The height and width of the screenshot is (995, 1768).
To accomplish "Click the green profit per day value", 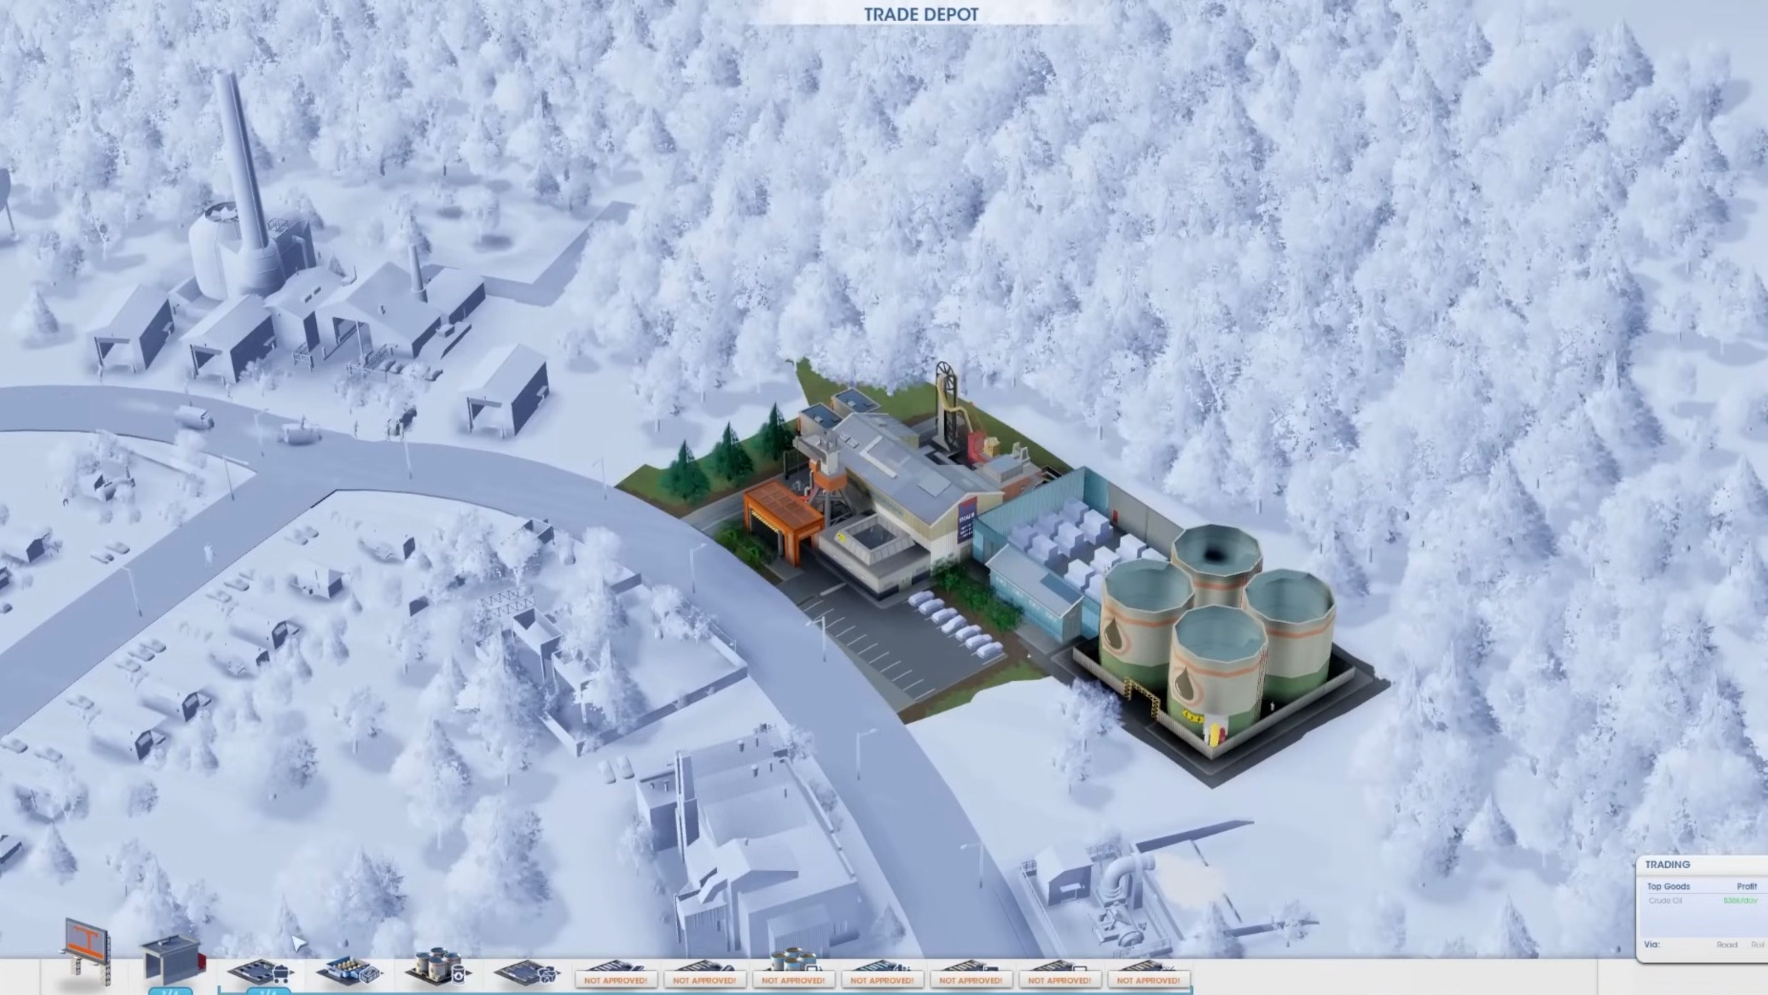I will coord(1740,901).
